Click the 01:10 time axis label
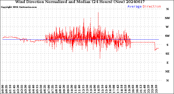 point(10,89)
